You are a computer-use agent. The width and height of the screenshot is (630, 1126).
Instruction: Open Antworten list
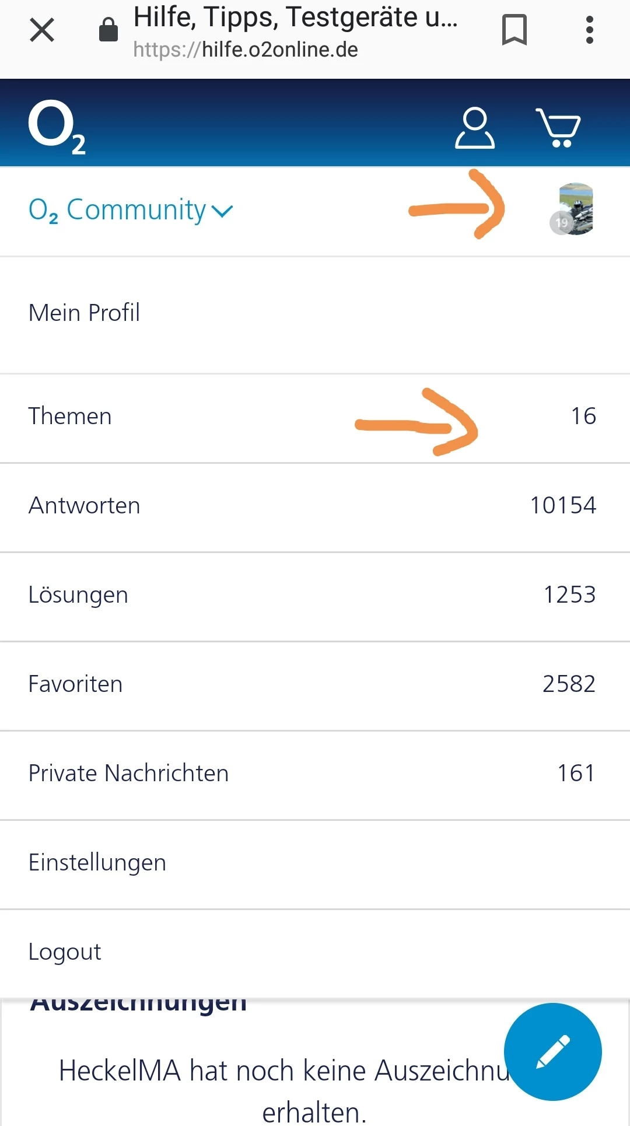click(x=85, y=506)
